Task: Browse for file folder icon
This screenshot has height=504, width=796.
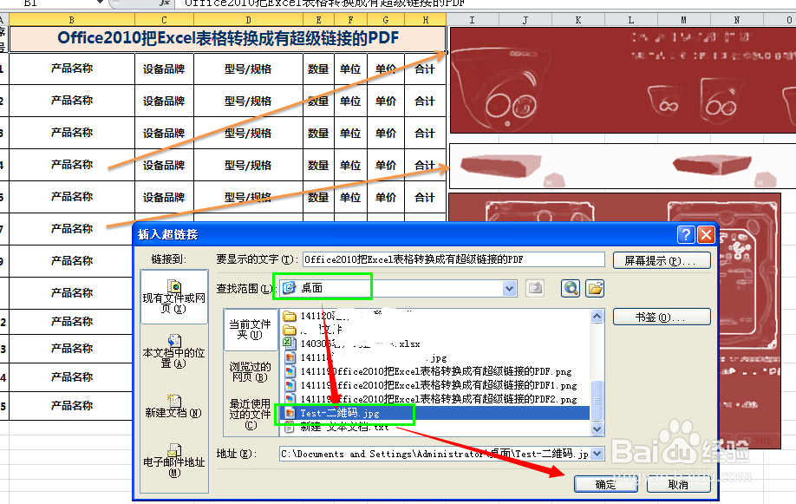Action: 595,289
